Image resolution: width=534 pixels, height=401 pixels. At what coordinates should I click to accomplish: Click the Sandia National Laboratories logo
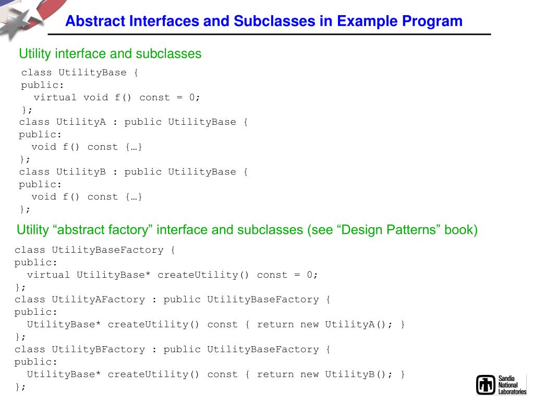501,385
